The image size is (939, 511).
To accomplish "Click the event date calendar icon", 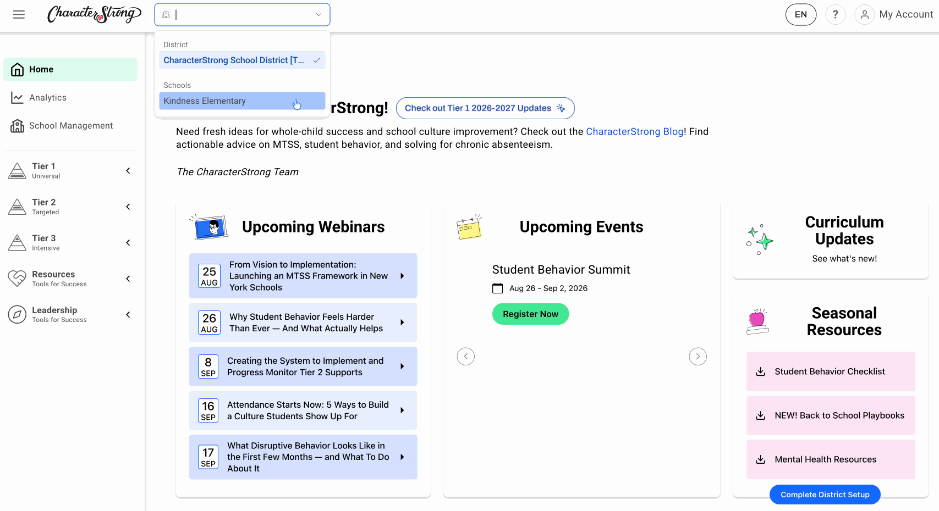I will click(498, 288).
